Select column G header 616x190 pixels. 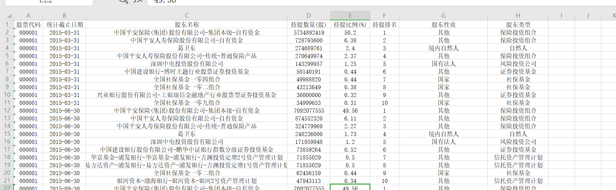tap(443, 16)
